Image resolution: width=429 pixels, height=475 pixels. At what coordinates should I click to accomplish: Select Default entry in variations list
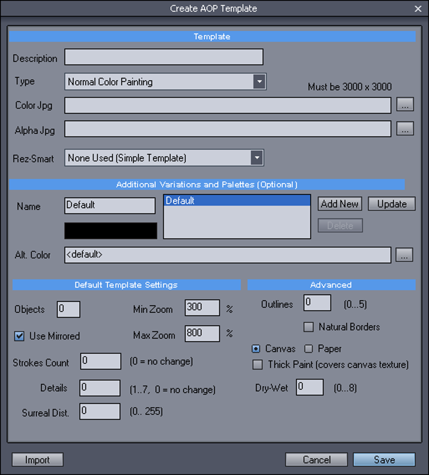(237, 201)
